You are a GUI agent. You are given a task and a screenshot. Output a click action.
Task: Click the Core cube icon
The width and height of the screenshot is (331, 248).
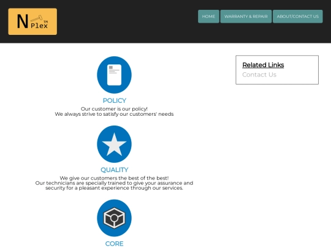(x=114, y=218)
